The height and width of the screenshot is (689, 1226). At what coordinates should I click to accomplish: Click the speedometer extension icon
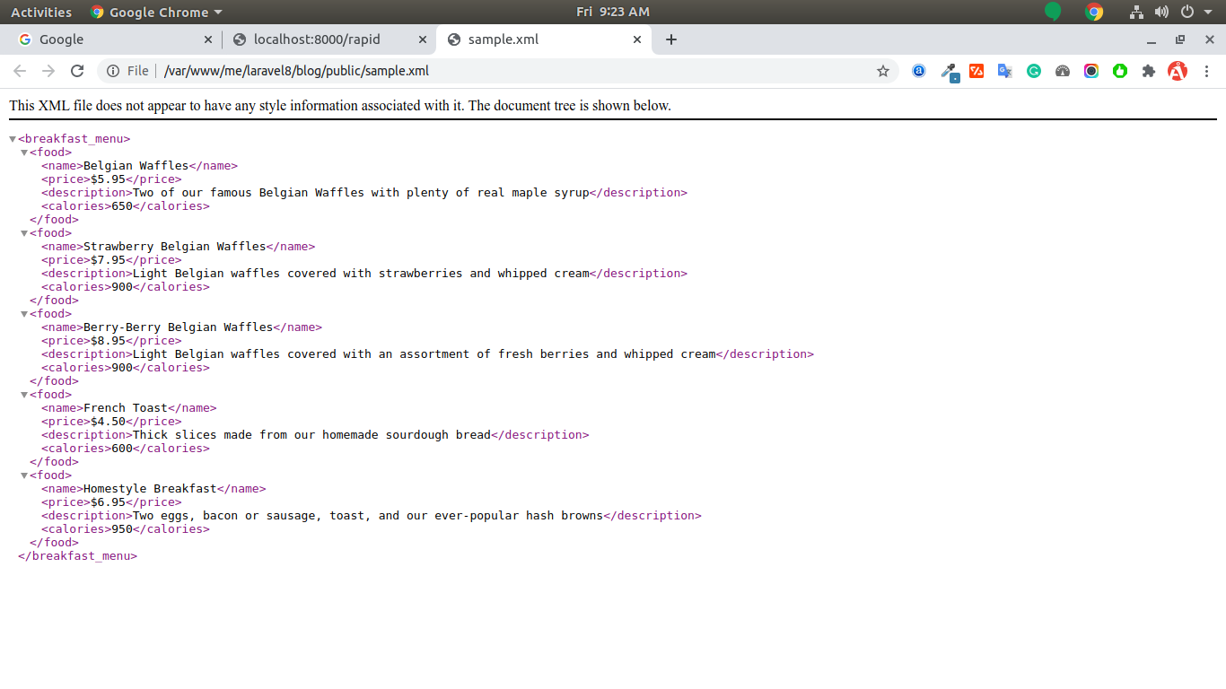(1063, 71)
